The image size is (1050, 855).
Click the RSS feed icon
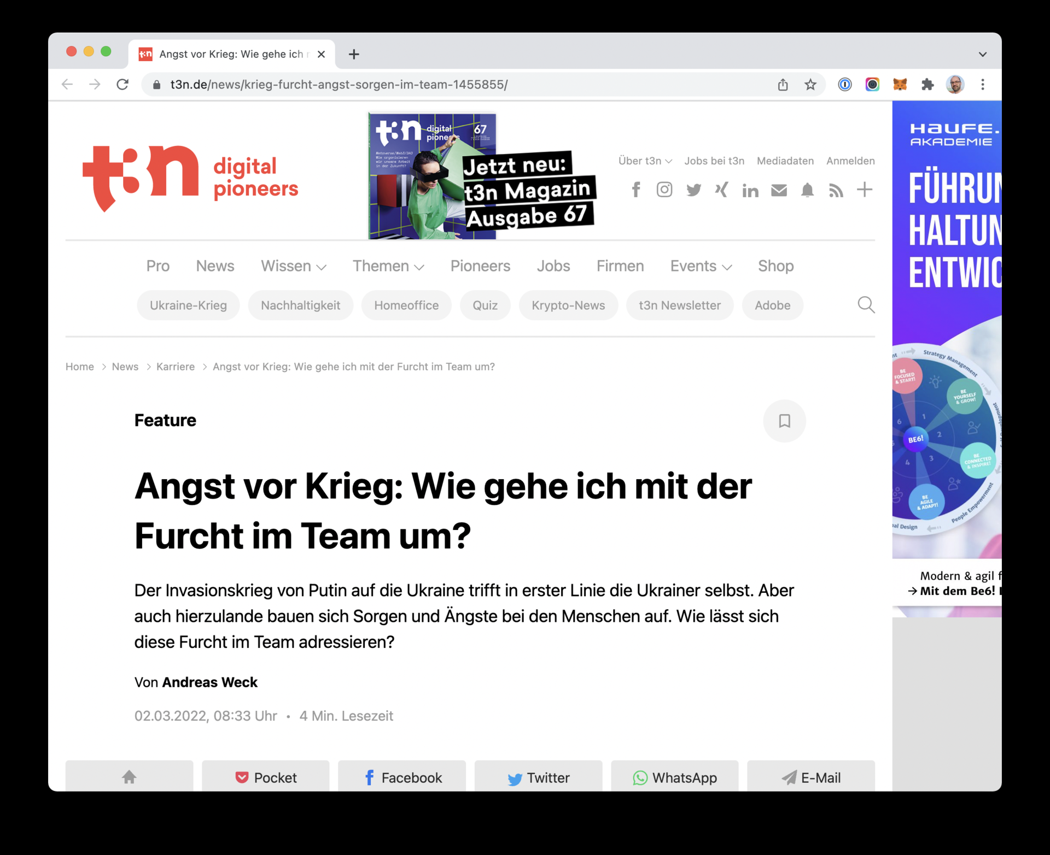coord(836,190)
